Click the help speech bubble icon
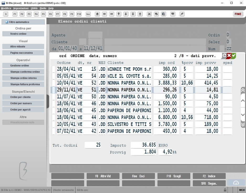The height and width of the screenshot is (193, 246). click(x=173, y=14)
